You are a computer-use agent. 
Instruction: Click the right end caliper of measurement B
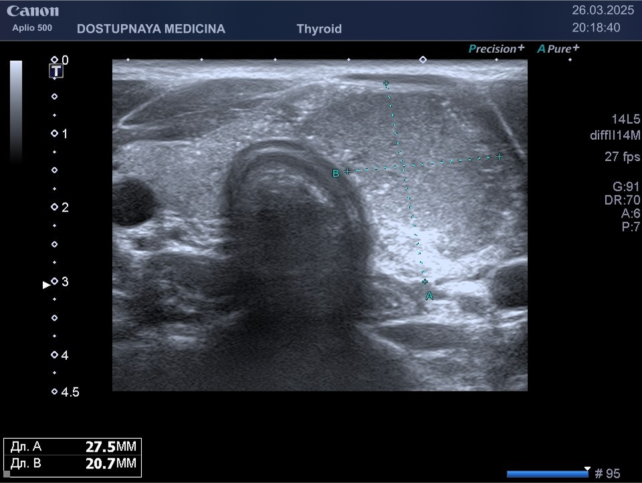[499, 157]
